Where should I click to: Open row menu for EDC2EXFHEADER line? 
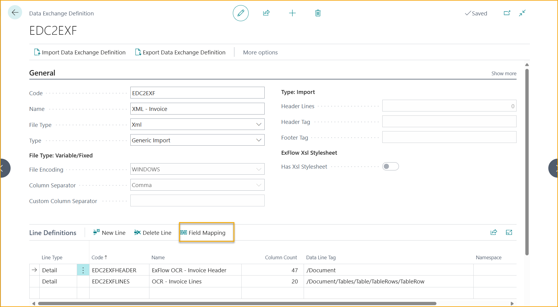(x=83, y=270)
